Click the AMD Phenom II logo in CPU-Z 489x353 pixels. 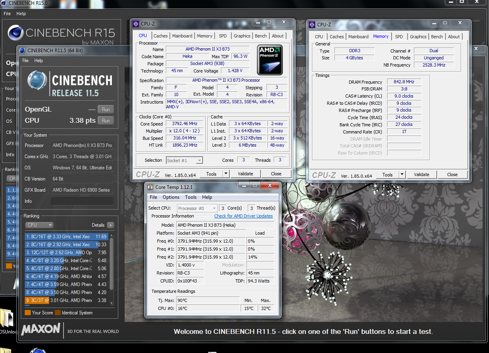(270, 60)
